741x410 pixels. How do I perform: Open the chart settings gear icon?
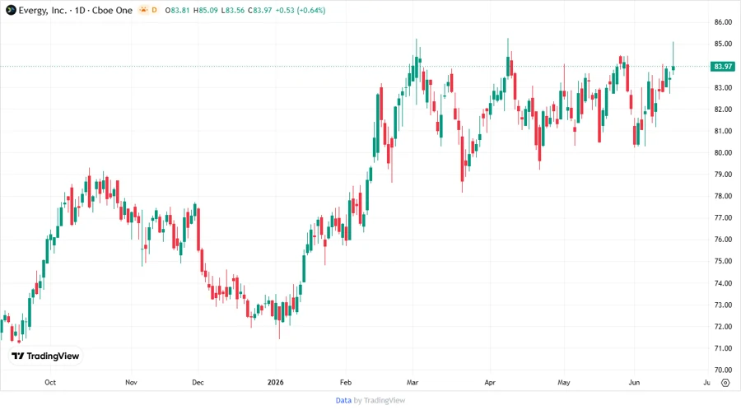[x=725, y=383]
